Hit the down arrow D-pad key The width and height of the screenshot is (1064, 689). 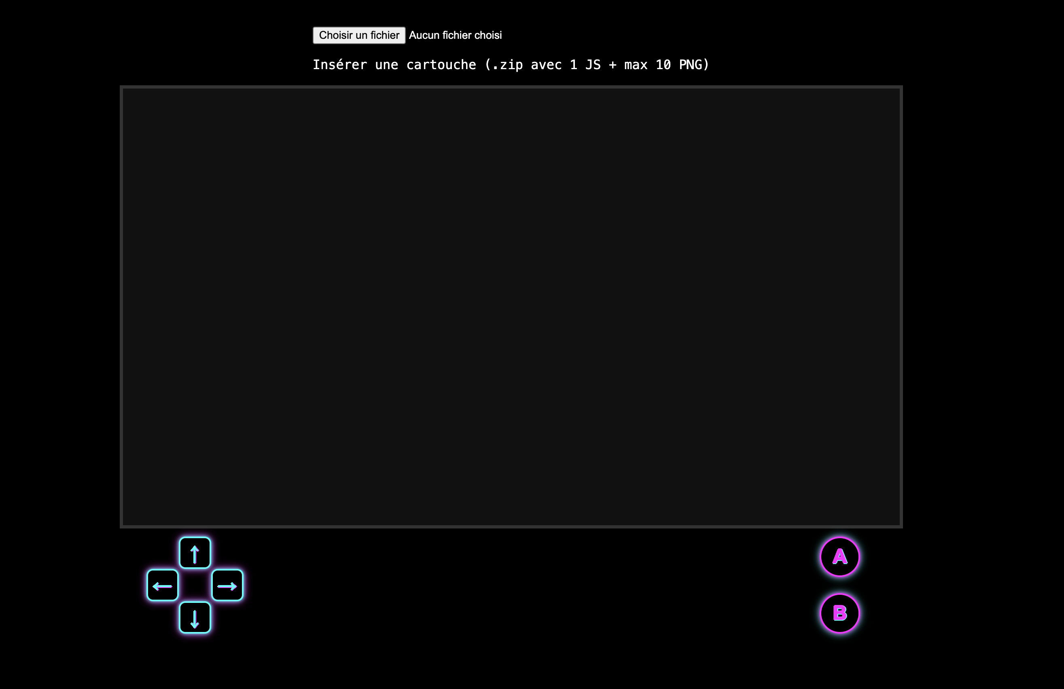tap(195, 617)
